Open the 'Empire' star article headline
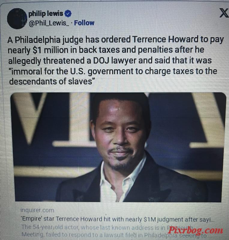This screenshot has height=240, width=229. tap(118, 219)
